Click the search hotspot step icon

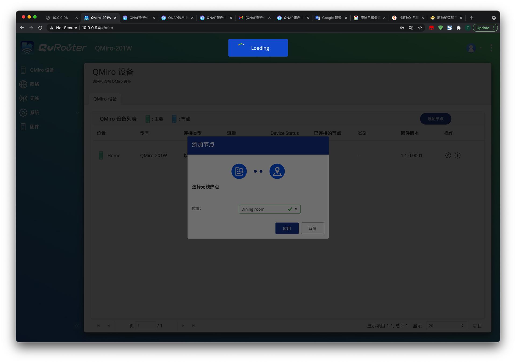tap(239, 171)
